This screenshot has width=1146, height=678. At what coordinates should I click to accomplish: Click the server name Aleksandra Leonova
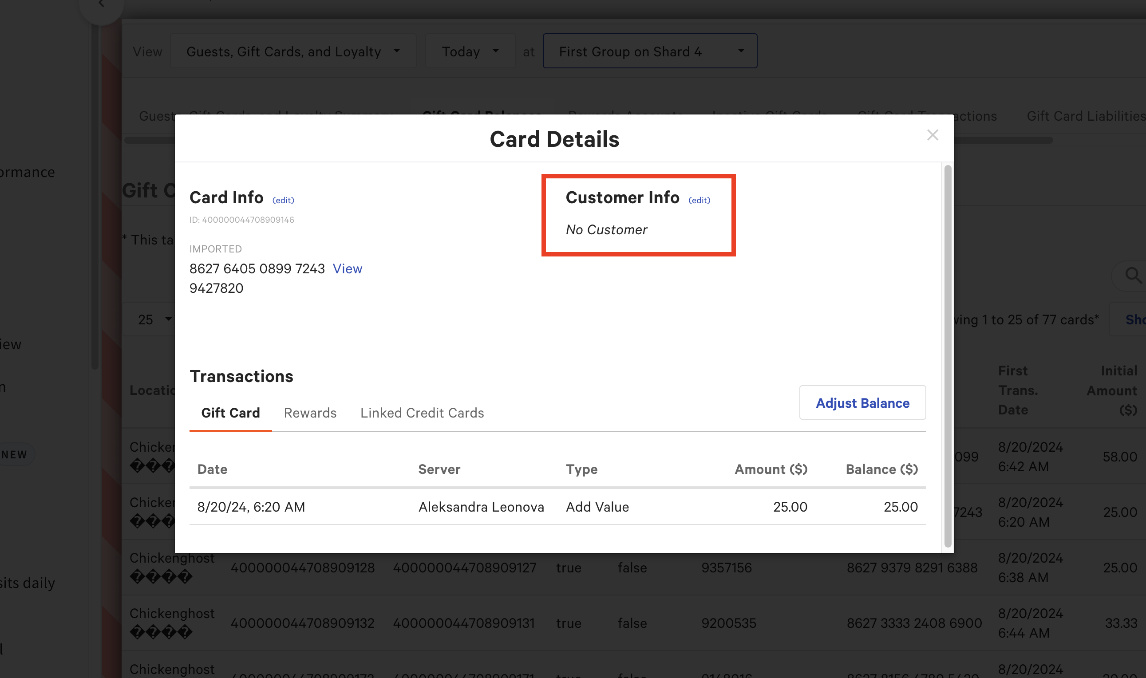click(481, 507)
